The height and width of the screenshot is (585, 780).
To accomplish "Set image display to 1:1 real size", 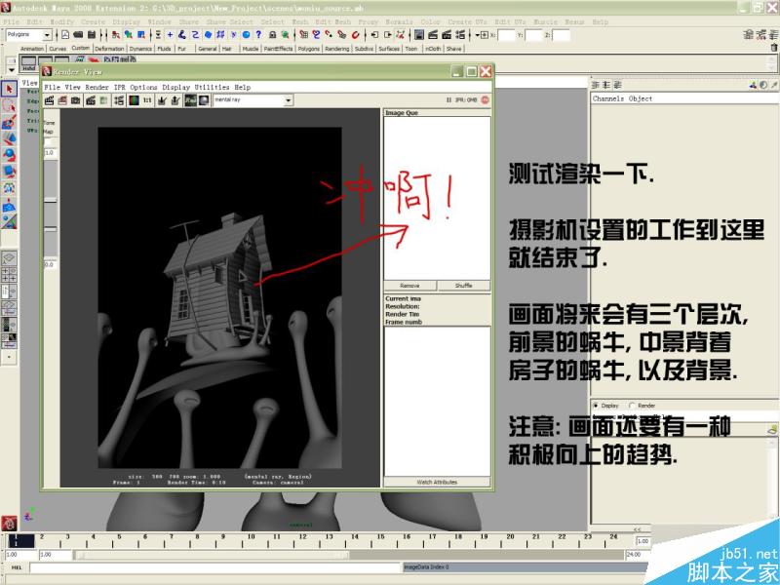I will (x=145, y=102).
